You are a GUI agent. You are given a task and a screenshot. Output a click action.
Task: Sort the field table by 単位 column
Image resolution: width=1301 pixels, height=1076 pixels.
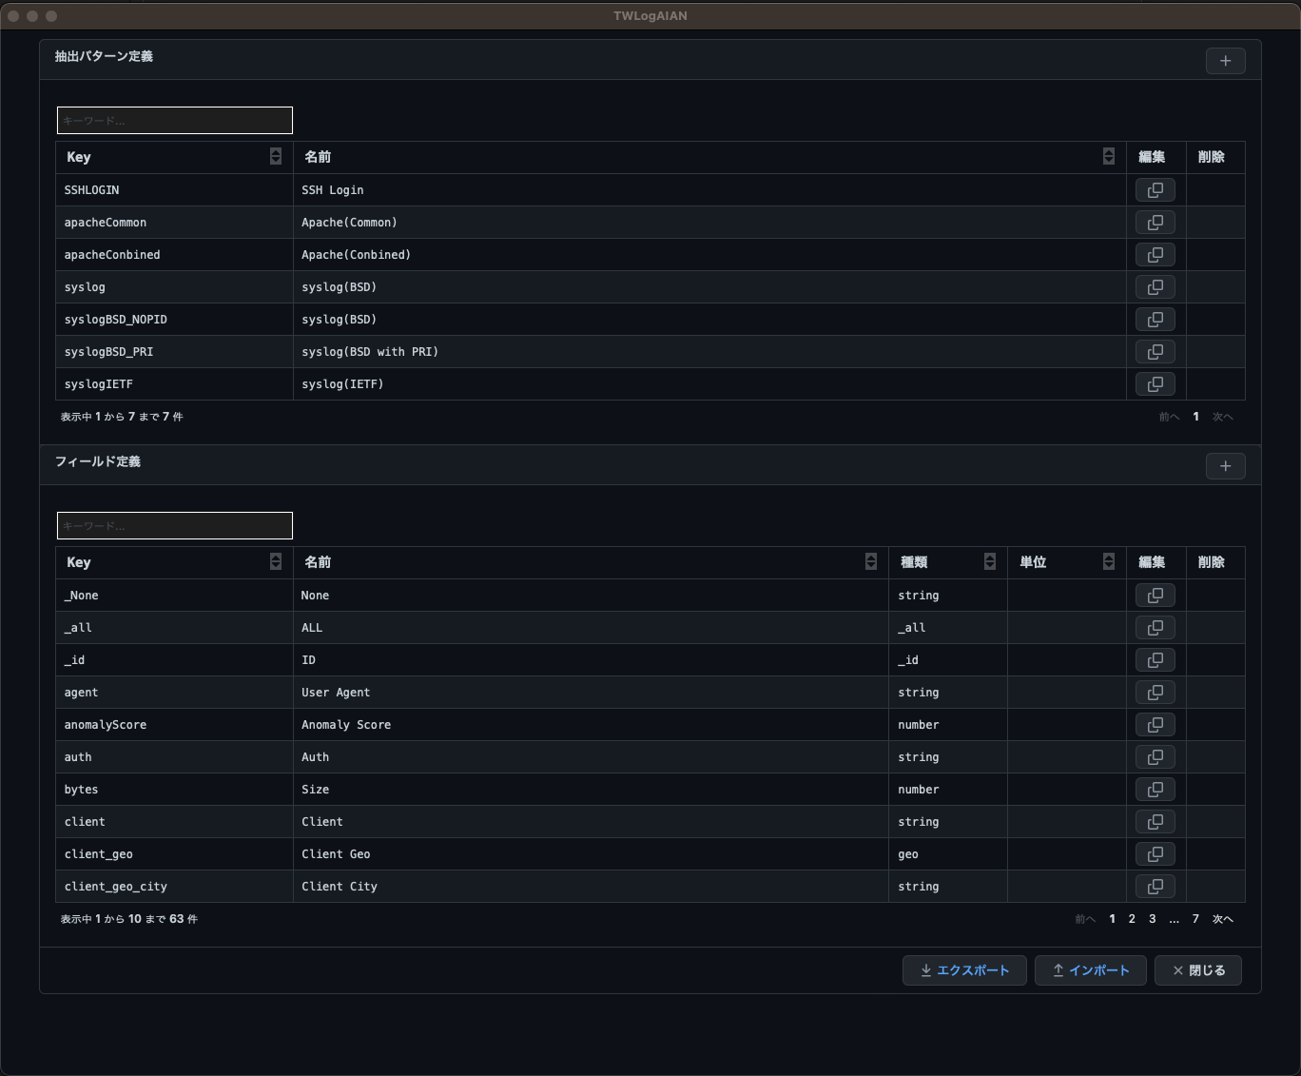(1108, 562)
